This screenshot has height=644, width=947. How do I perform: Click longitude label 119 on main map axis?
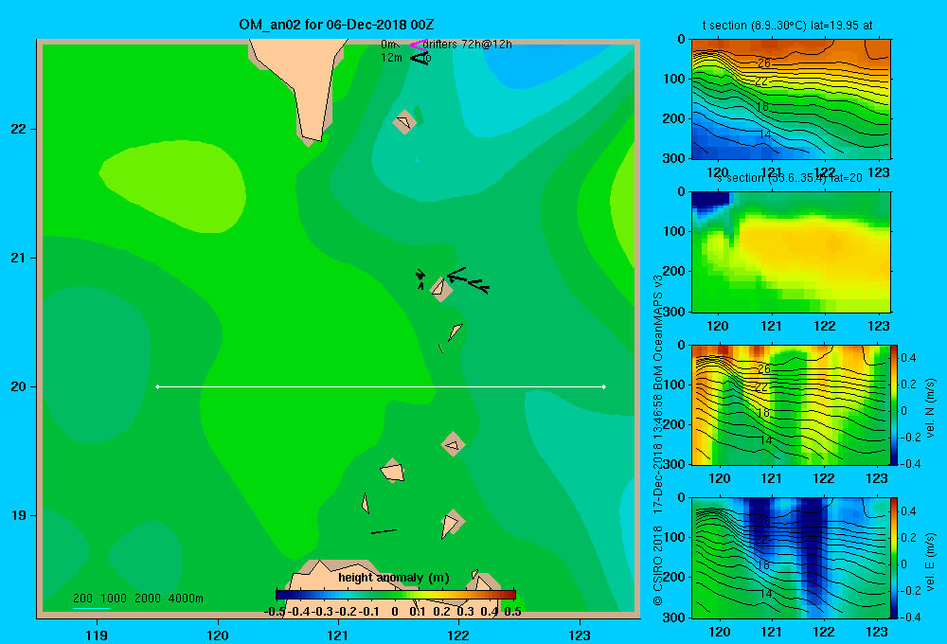pyautogui.click(x=97, y=635)
